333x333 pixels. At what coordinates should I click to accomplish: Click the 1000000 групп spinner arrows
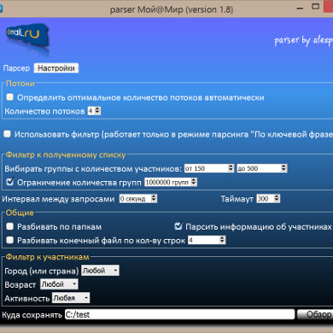click(194, 182)
